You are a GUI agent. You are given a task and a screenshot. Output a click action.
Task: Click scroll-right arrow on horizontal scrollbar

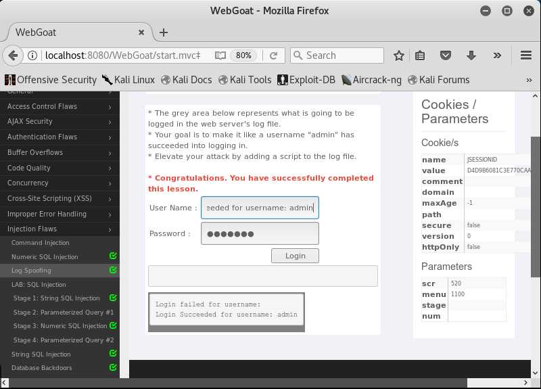[525, 383]
